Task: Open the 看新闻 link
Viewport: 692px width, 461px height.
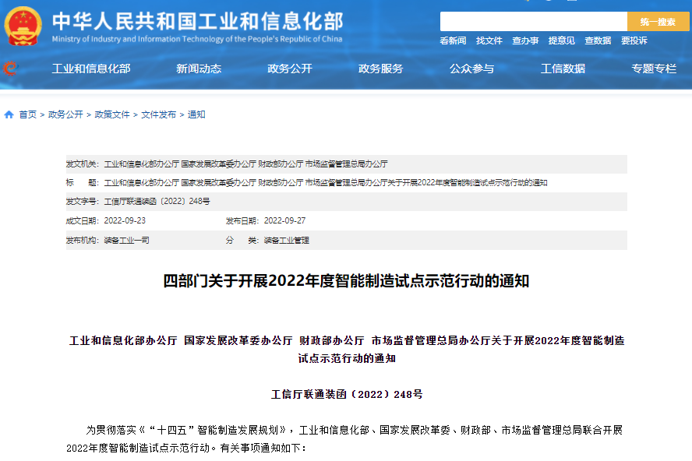Action: [x=452, y=40]
